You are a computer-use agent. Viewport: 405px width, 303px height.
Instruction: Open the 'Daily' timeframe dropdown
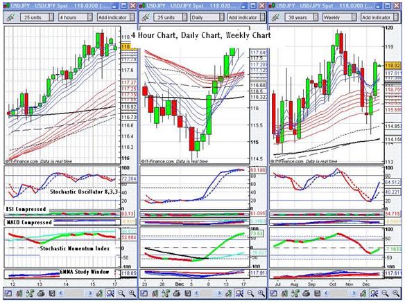tap(207, 17)
